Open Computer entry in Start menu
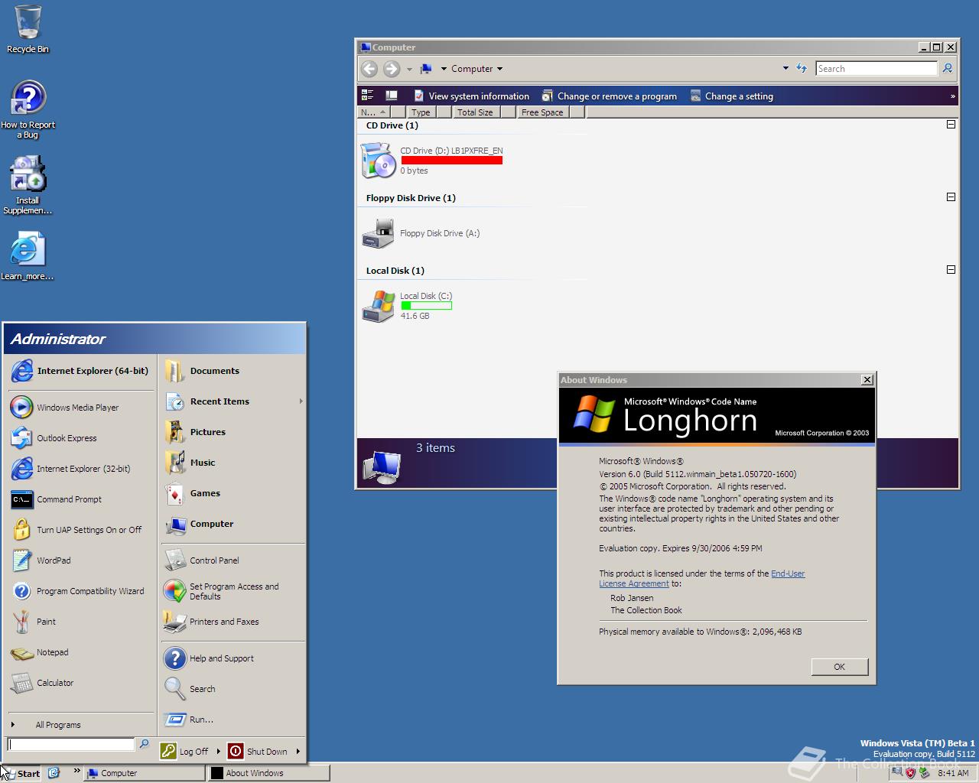This screenshot has width=979, height=783. click(233, 524)
